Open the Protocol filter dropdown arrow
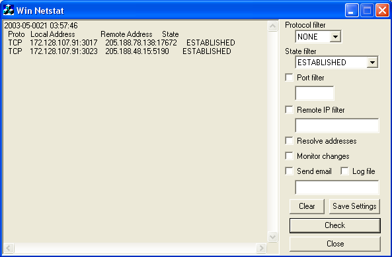The width and height of the screenshot is (392, 257). 335,37
